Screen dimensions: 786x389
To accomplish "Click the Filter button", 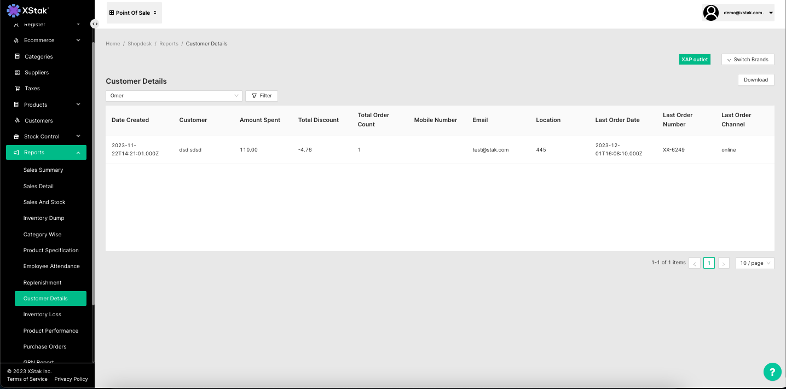I will click(x=262, y=96).
